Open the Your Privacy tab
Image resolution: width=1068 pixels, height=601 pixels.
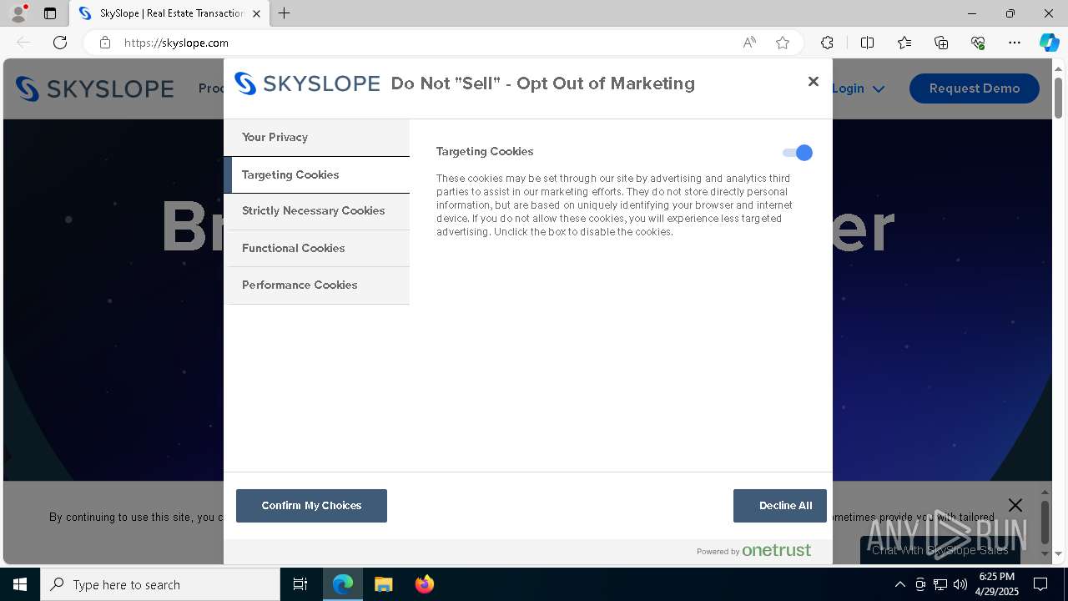[x=316, y=137]
